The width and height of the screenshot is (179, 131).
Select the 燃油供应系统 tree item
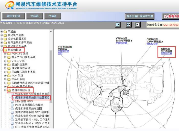[x=19, y=64]
